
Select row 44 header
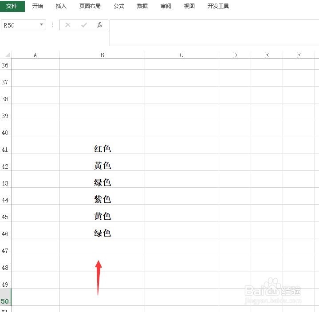5,196
